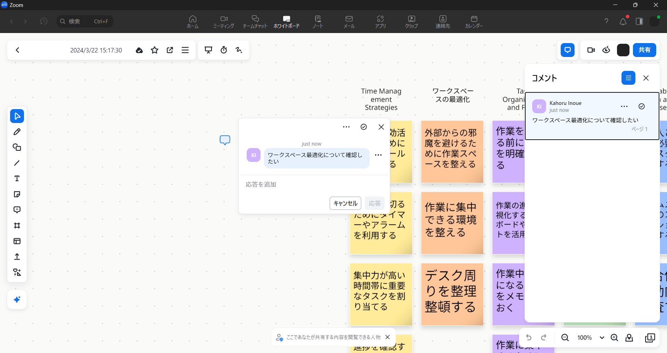
Task: Click the AI companion sparkle button
Action: coord(17,299)
